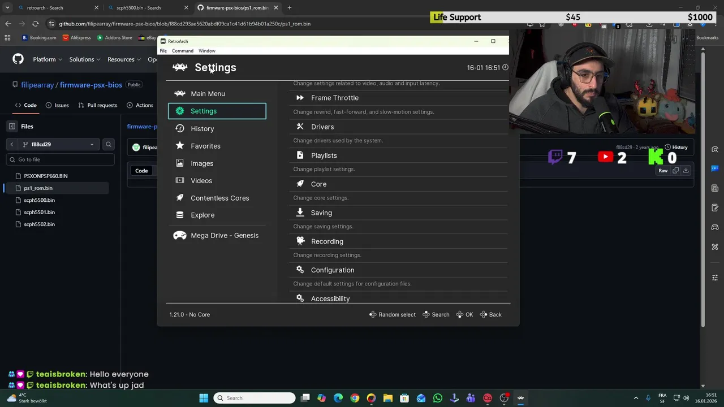Image resolution: width=724 pixels, height=407 pixels.
Task: Select the GitHub Issues tab
Action: 57,105
